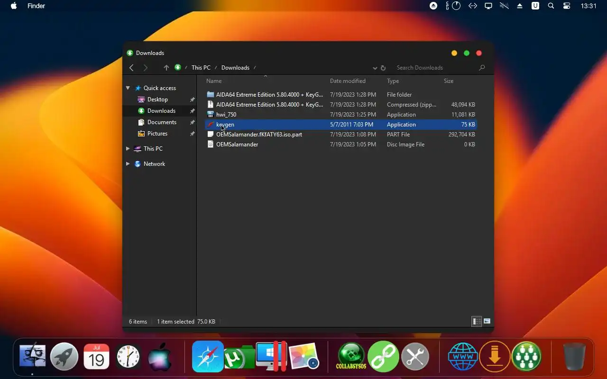Select the OEMSalamander disc image

[340, 144]
